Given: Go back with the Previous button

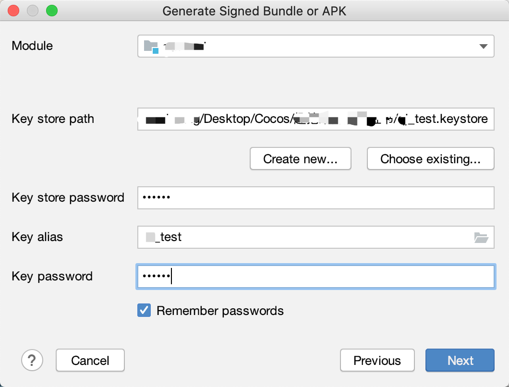Looking at the screenshot, I should (377, 360).
